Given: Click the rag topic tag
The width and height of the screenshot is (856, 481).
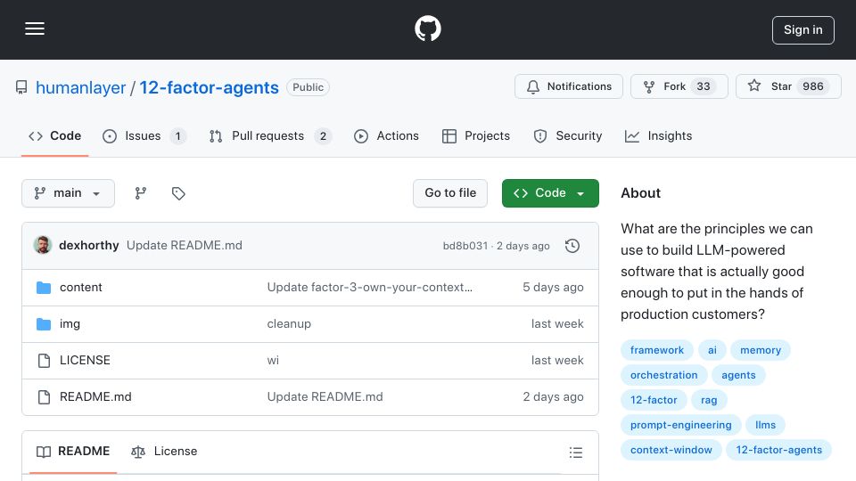Looking at the screenshot, I should pos(709,400).
